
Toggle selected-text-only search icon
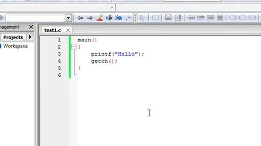tap(109, 18)
